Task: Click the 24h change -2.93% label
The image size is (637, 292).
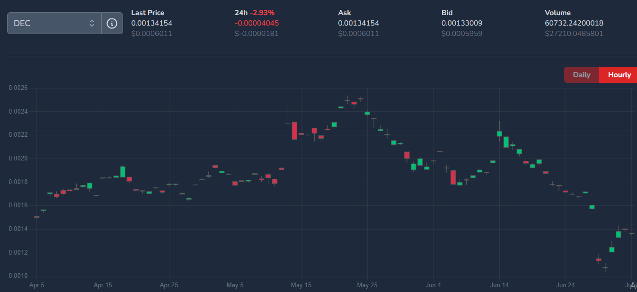Action: (x=262, y=13)
